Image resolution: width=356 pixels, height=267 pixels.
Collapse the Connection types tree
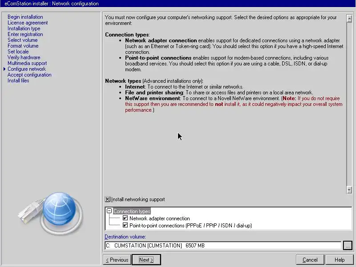pos(109,211)
